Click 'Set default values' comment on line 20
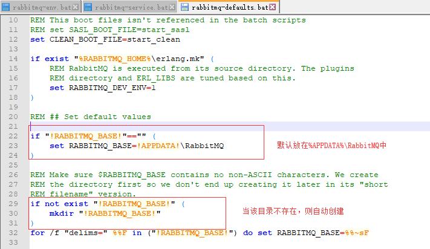The width and height of the screenshot is (430, 249). [x=108, y=117]
